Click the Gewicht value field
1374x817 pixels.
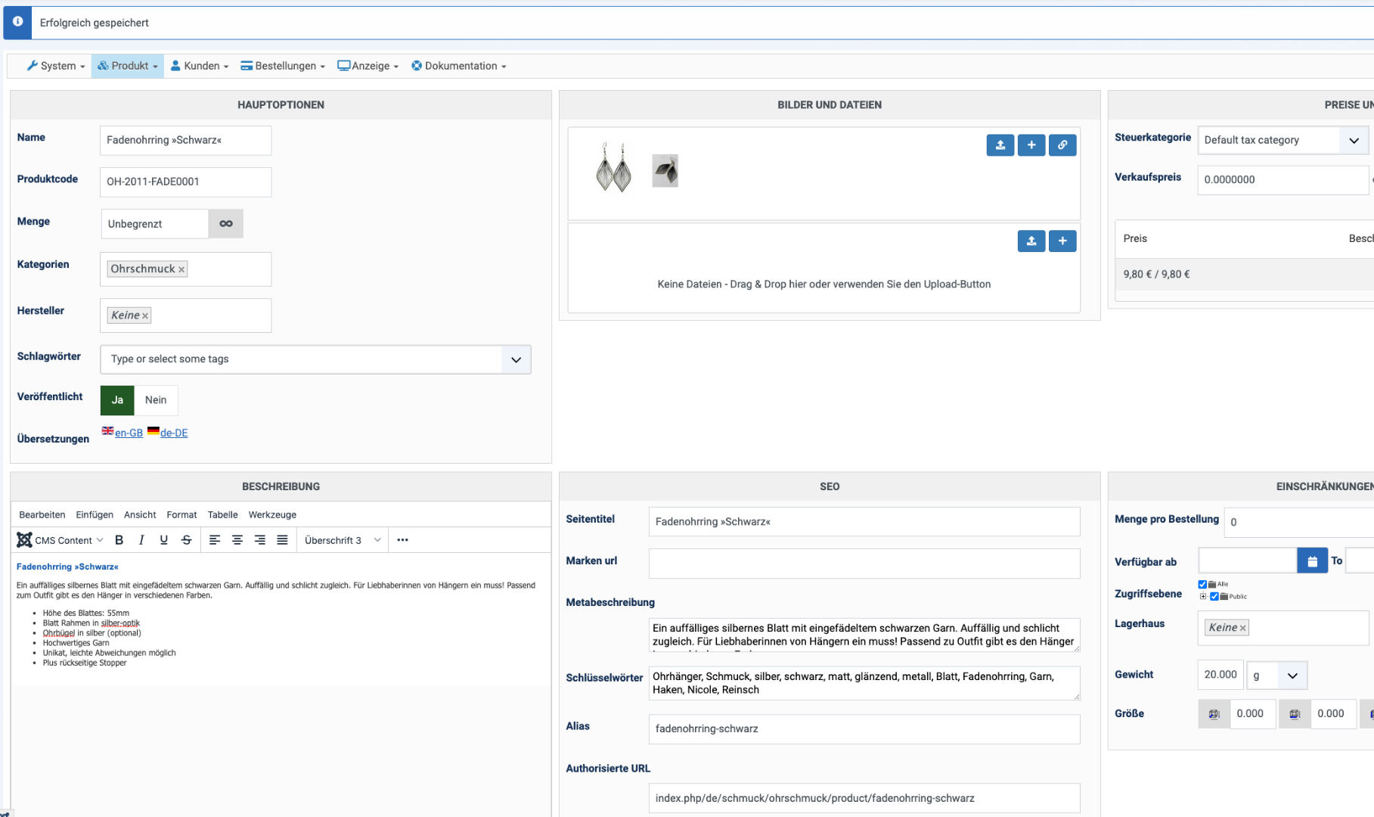tap(1220, 676)
